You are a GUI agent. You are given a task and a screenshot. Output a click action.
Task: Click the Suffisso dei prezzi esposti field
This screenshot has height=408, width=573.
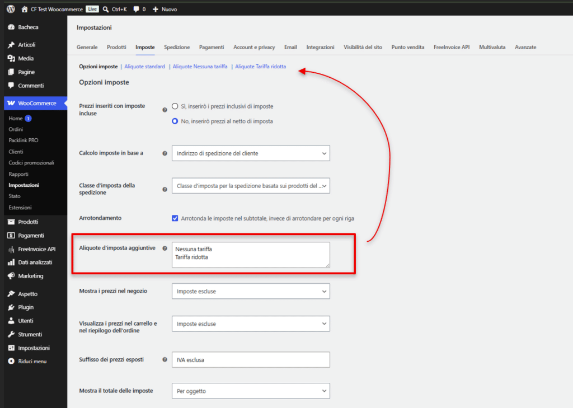pyautogui.click(x=251, y=360)
